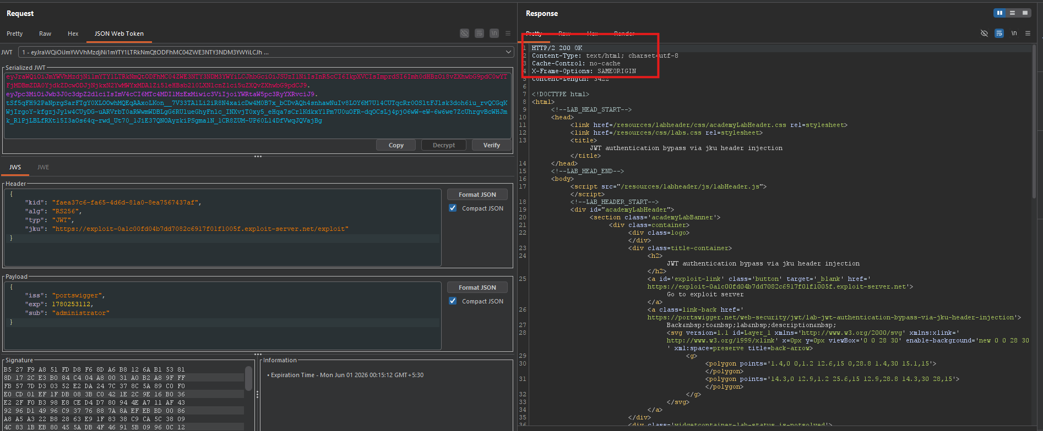Toggle the highlighted line wrap icon in Response
The height and width of the screenshot is (431, 1043).
point(999,34)
